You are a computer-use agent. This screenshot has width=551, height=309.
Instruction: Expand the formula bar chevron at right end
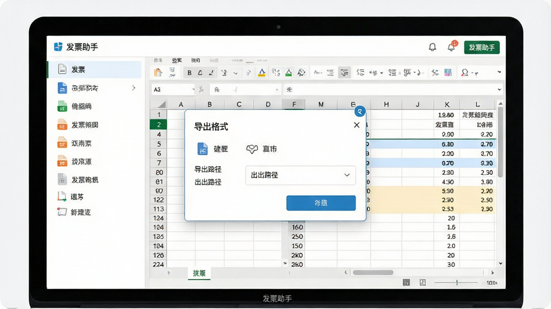(x=499, y=90)
